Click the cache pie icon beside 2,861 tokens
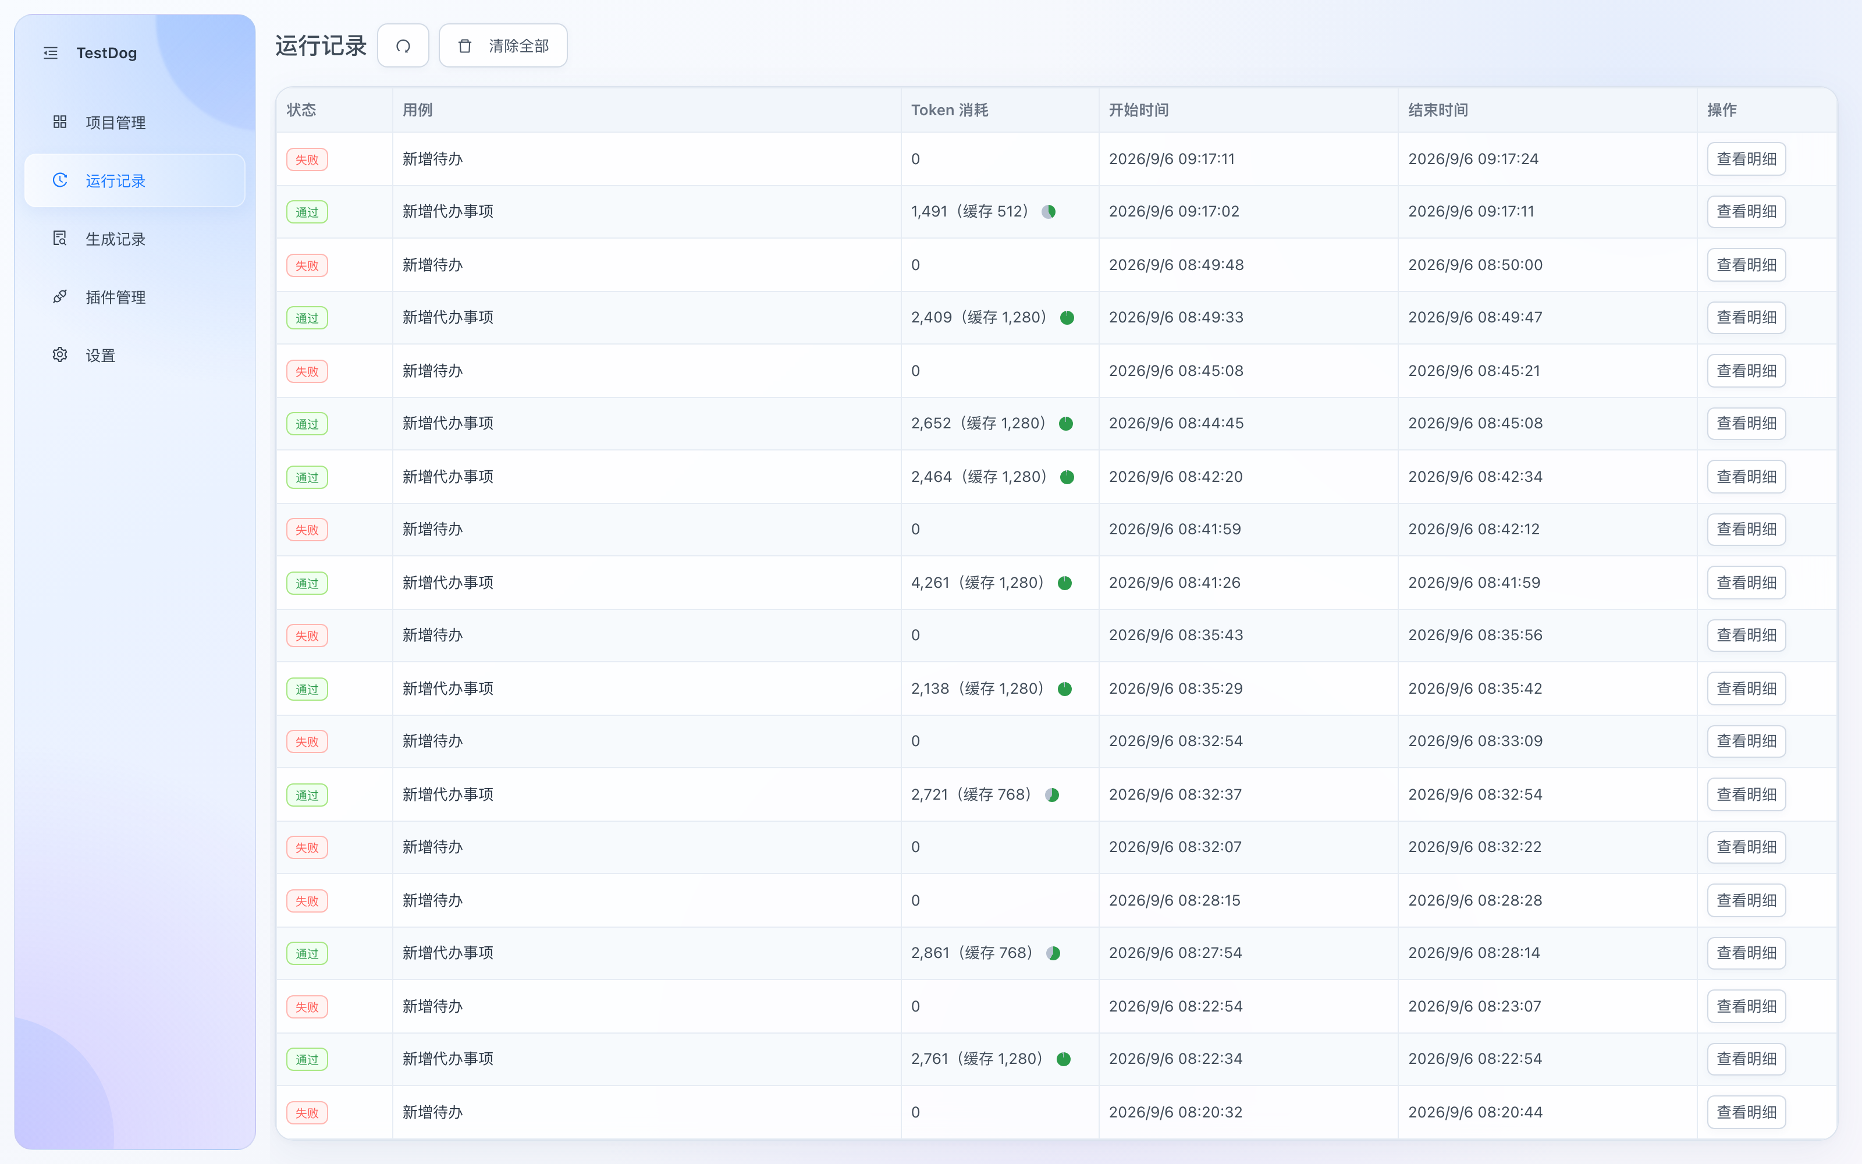The width and height of the screenshot is (1862, 1164). (x=1053, y=953)
